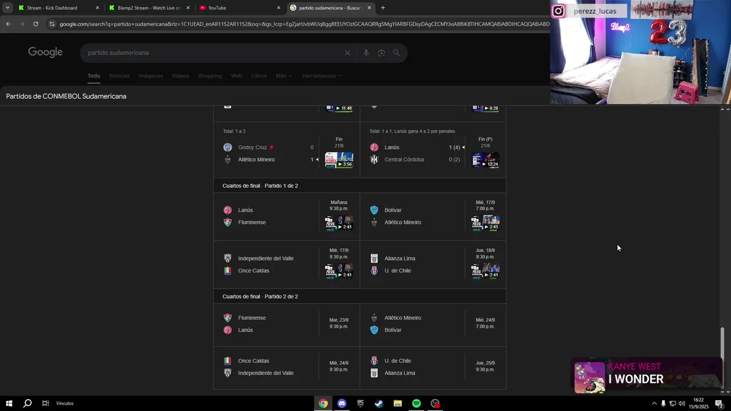Image resolution: width=731 pixels, height=411 pixels.
Task: Select the Libros search filter
Action: [x=259, y=76]
